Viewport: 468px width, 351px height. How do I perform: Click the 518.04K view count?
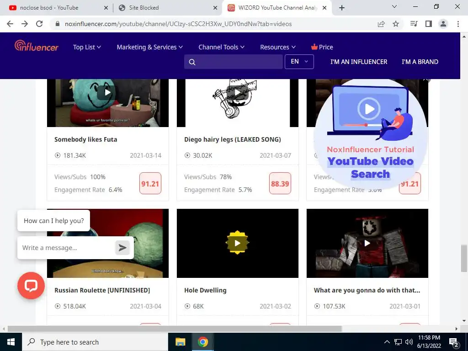(x=74, y=306)
